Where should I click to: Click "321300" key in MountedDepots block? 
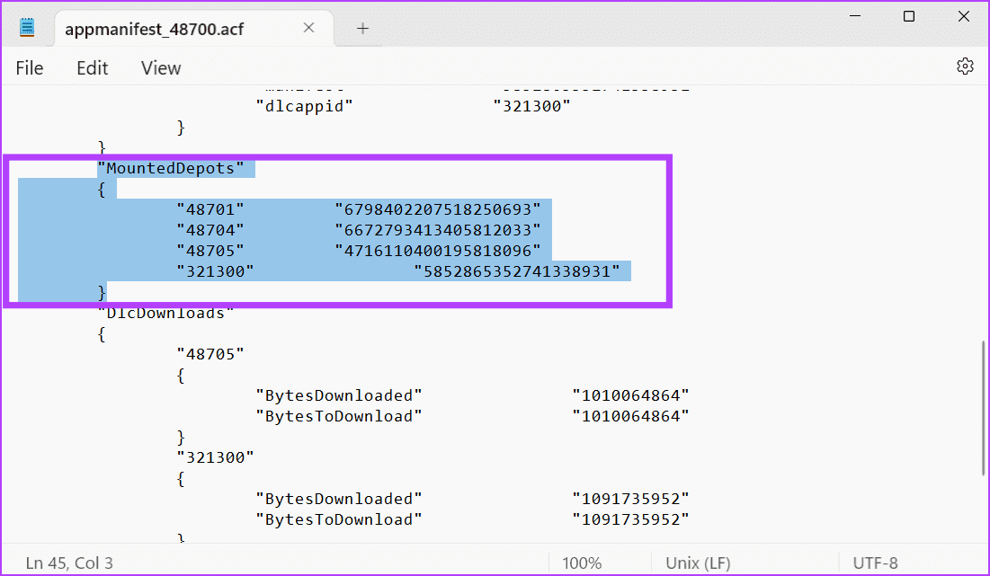tap(215, 271)
